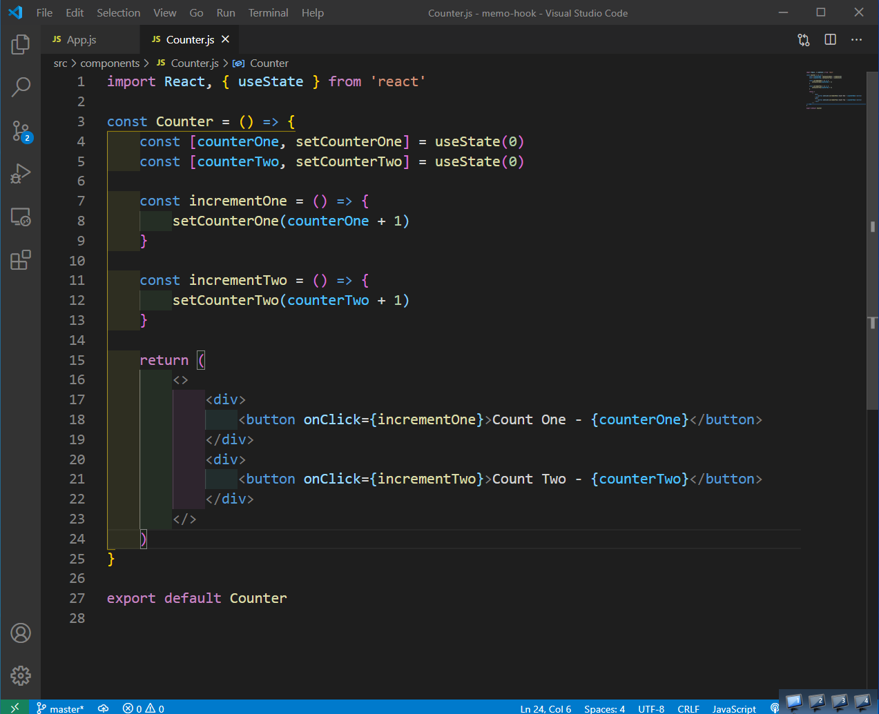879x714 pixels.
Task: Open the Go menu
Action: point(196,12)
